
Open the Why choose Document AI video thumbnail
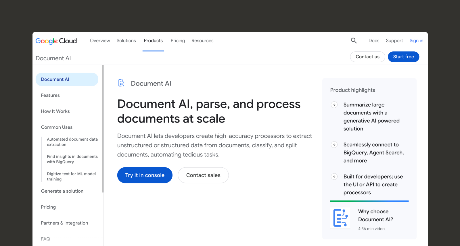tap(340, 218)
